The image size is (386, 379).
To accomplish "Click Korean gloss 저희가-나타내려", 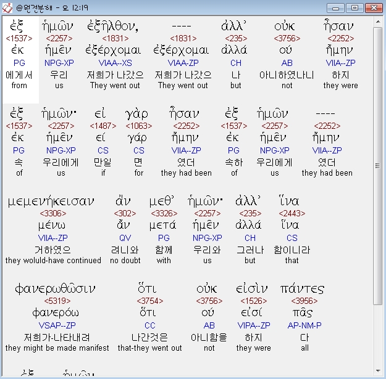I will point(57,337).
